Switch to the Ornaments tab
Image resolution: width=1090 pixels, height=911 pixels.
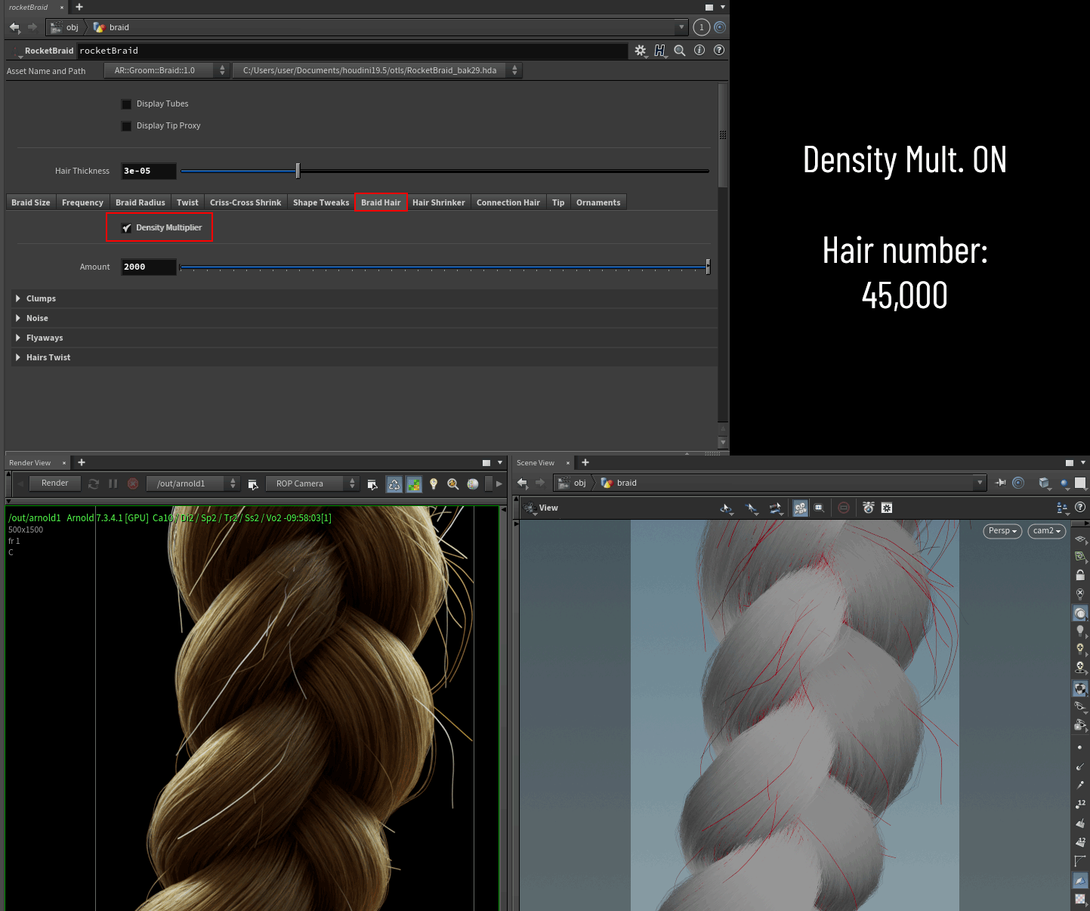tap(598, 202)
